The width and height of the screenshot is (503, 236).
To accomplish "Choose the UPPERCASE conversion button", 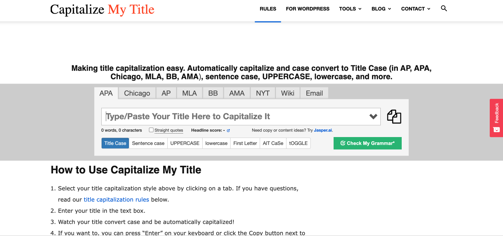I will pos(185,143).
